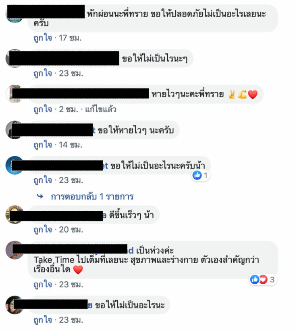Screen dimensions: 297x330
Task: Click the แก้ไขแล้ว edited label
Action: (101, 109)
